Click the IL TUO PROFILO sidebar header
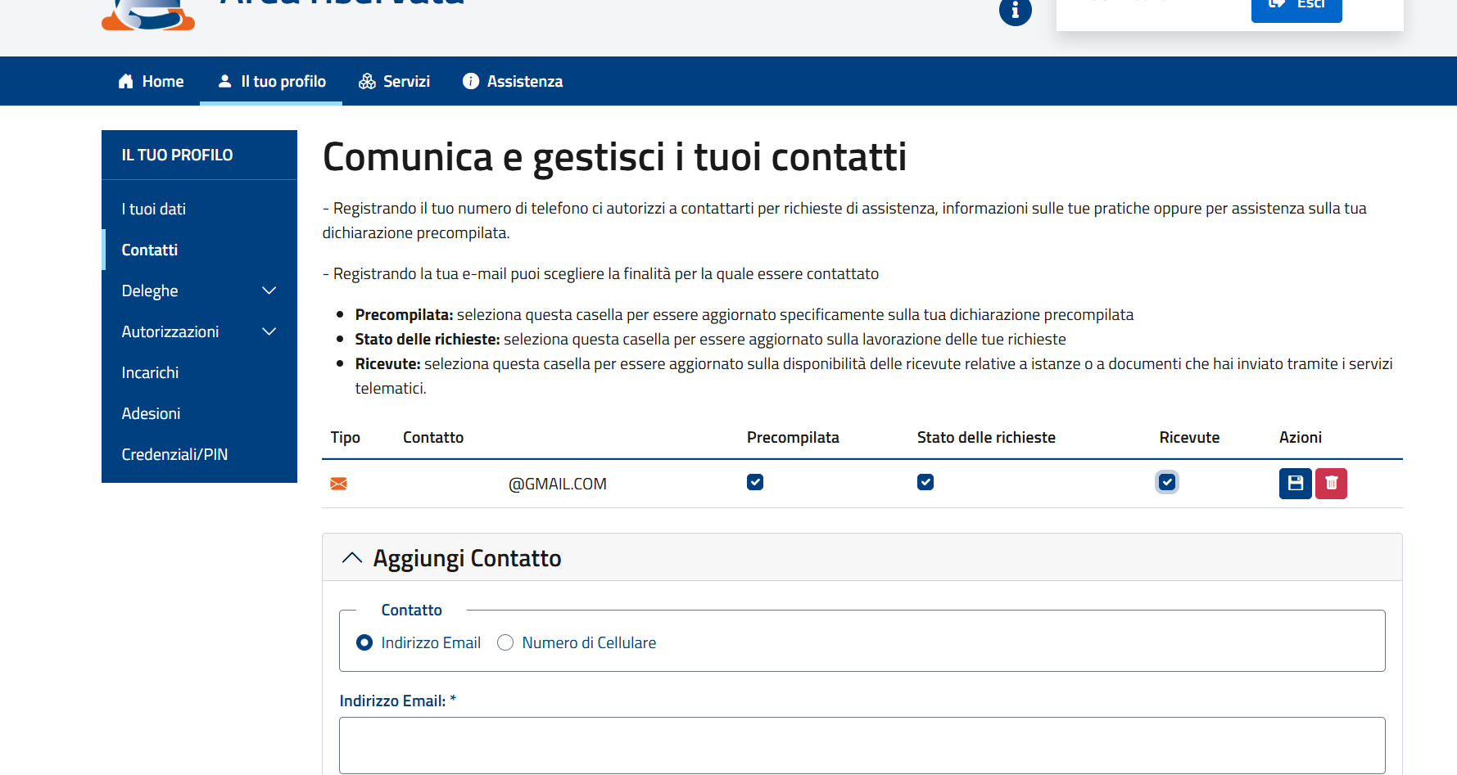Screen dimensions: 1457x775 click(x=177, y=155)
